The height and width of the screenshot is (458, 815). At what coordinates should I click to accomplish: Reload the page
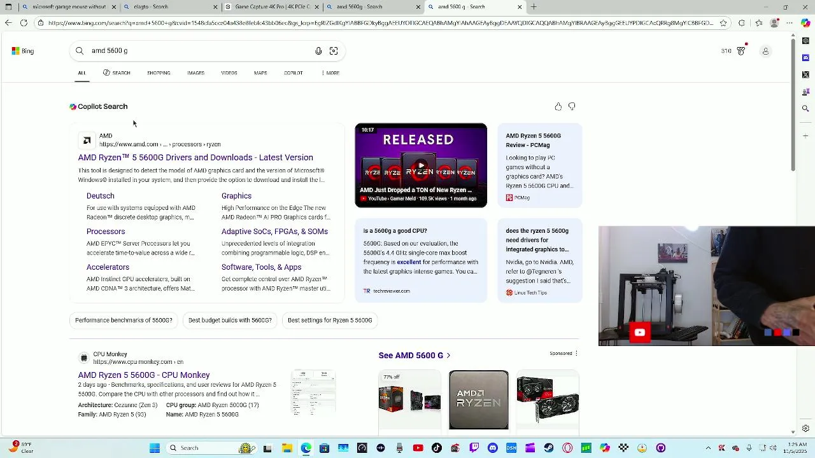click(24, 23)
